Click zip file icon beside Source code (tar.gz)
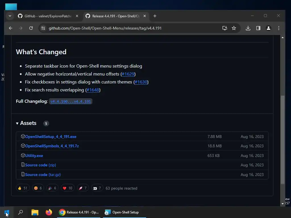The height and width of the screenshot is (218, 291). coord(23,175)
